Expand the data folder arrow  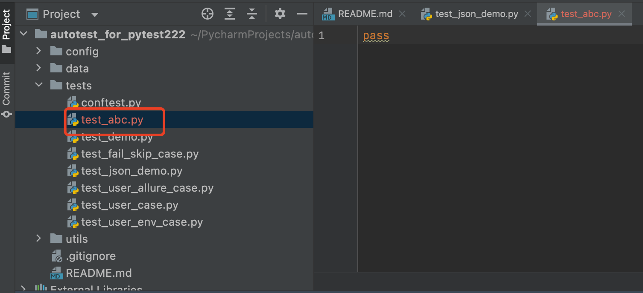(39, 68)
